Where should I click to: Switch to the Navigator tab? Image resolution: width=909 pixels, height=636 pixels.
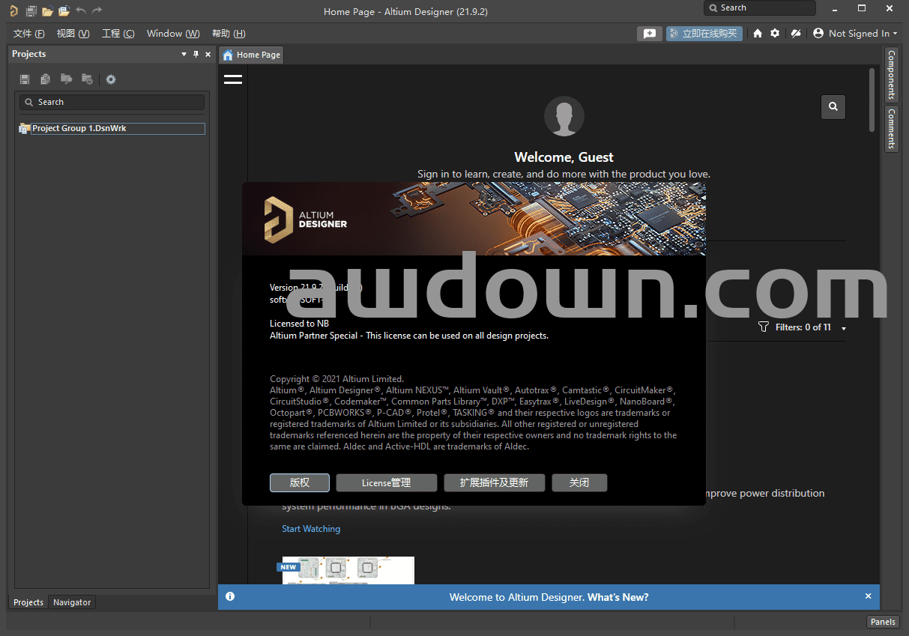pyautogui.click(x=72, y=602)
